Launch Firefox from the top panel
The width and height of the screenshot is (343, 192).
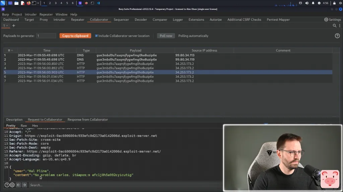point(28,3)
